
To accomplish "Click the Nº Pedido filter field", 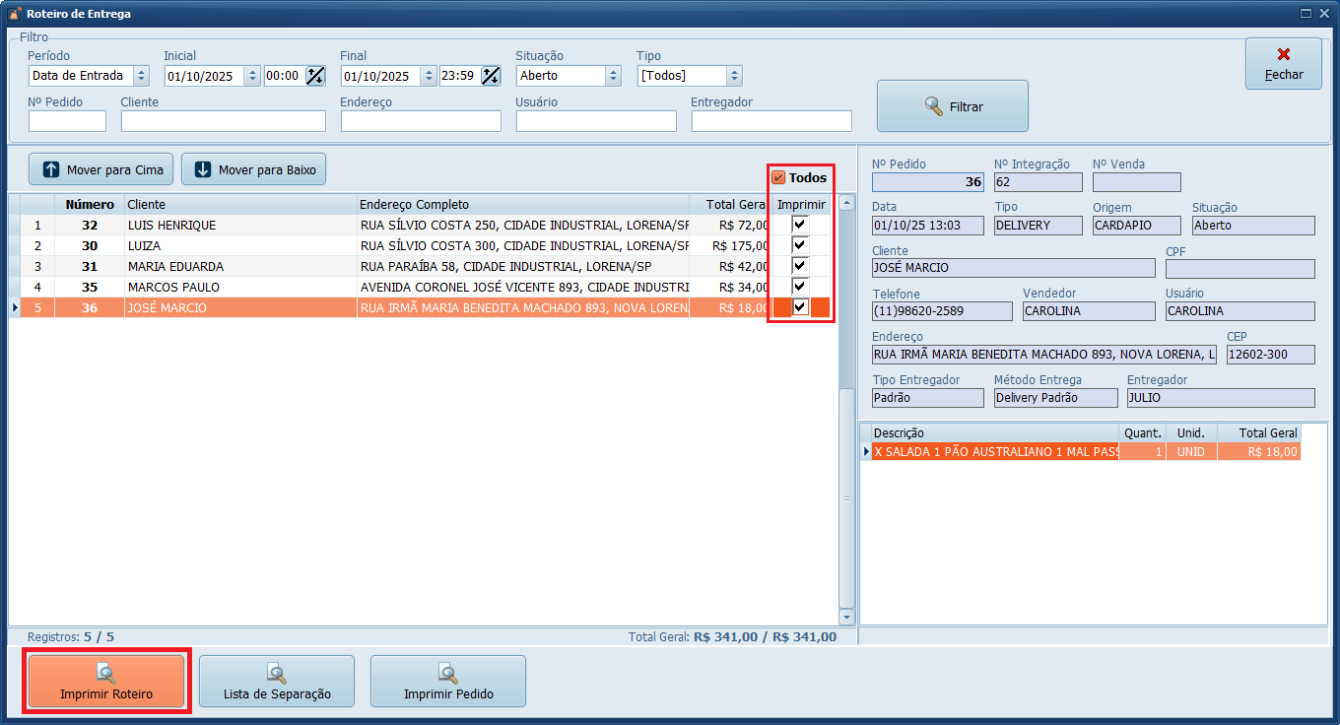I will click(67, 121).
